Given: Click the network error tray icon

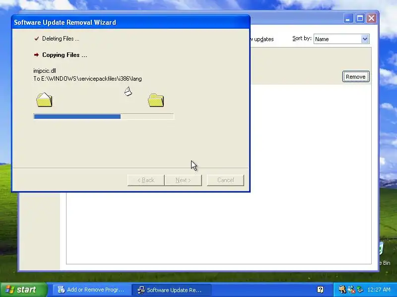Looking at the screenshot, I should click(351, 290).
